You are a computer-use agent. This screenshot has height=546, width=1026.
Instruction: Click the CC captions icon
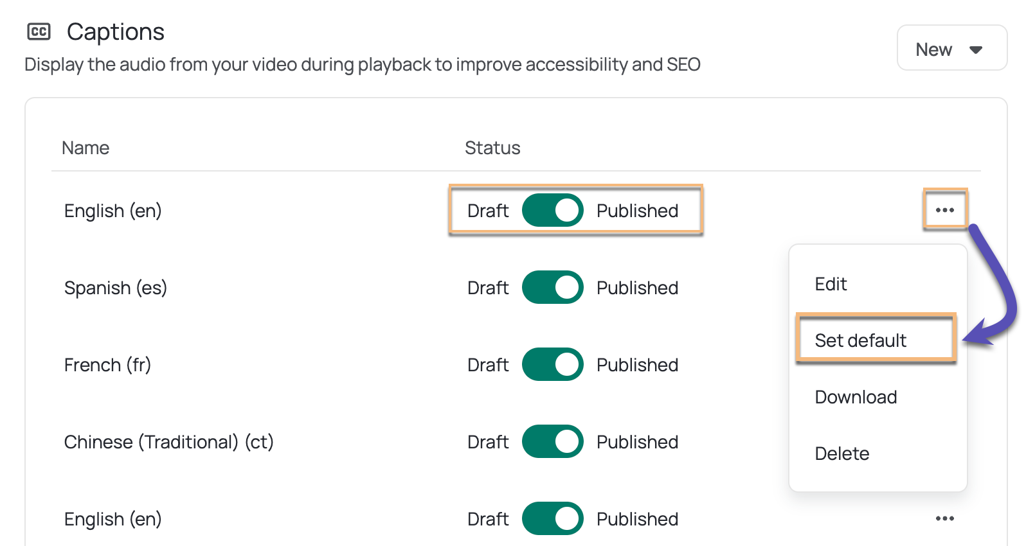[39, 31]
